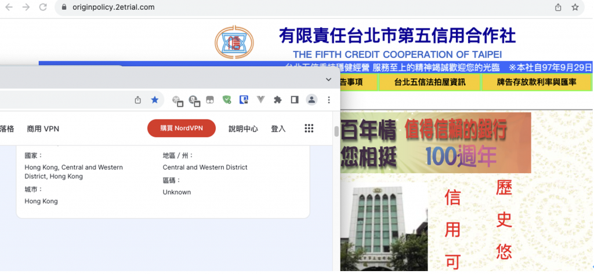Go back in the originpolicy browser window
The width and height of the screenshot is (594, 274).
click(x=9, y=7)
